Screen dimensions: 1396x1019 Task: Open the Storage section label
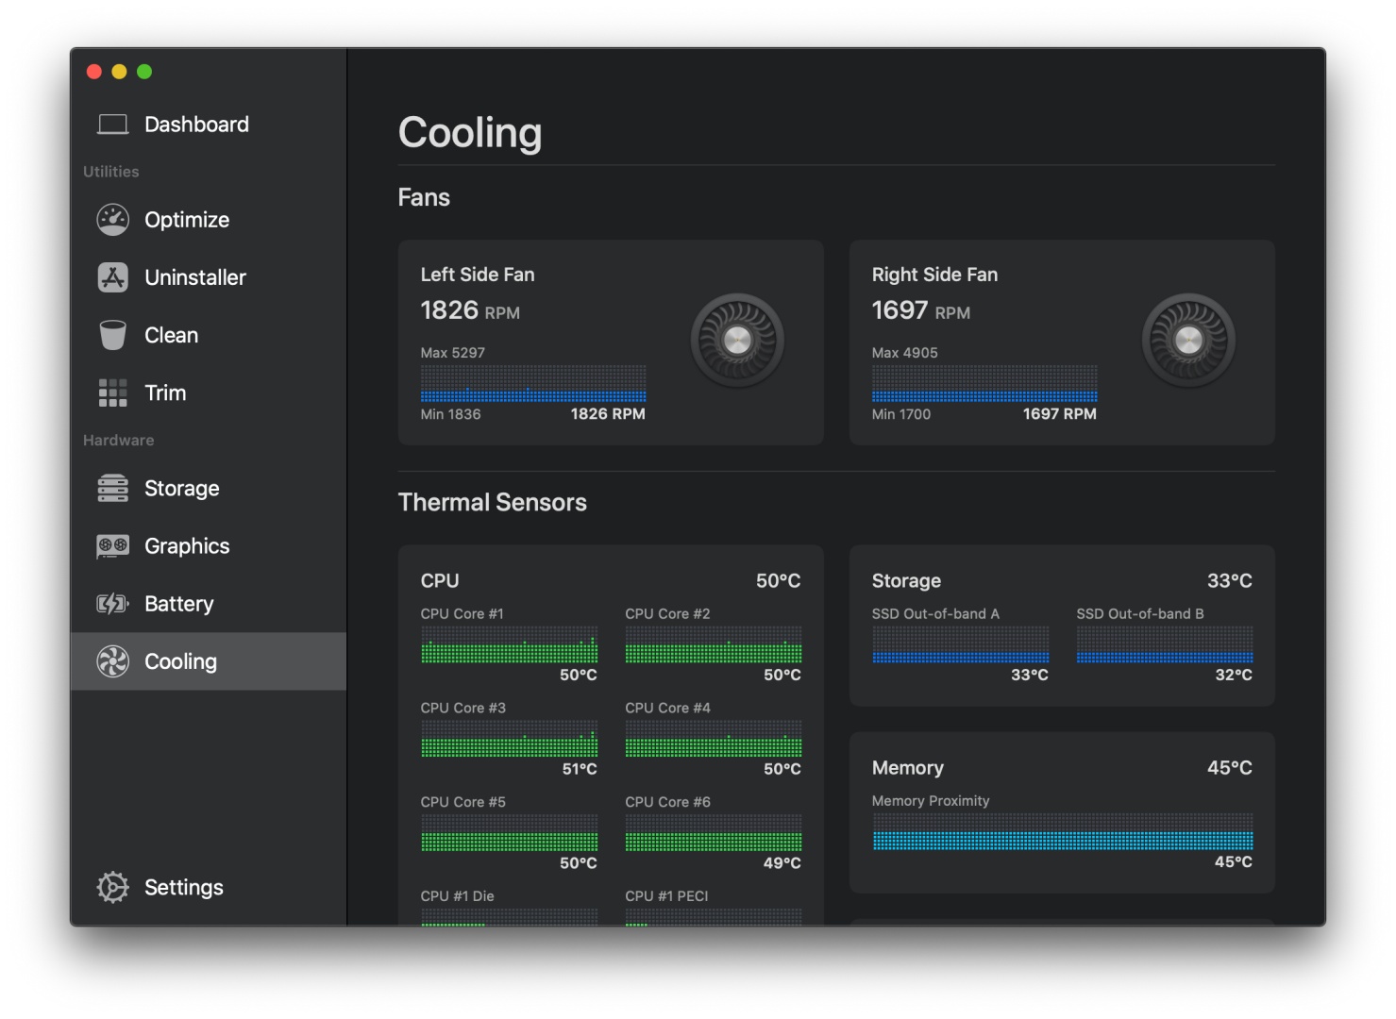181,489
